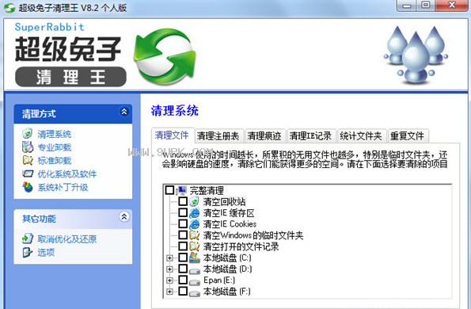Select the 本地磁盘 (C:) checkbox
The width and height of the screenshot is (471, 309).
183,257
